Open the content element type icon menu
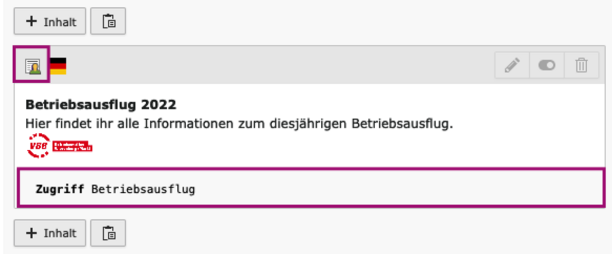612x254 pixels. 33,66
